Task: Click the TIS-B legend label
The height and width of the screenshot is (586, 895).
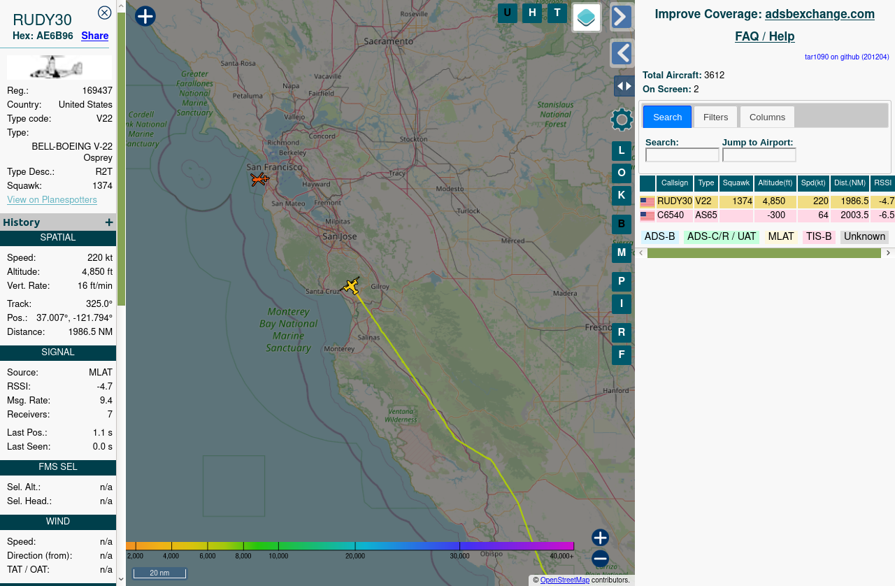Action: click(819, 237)
